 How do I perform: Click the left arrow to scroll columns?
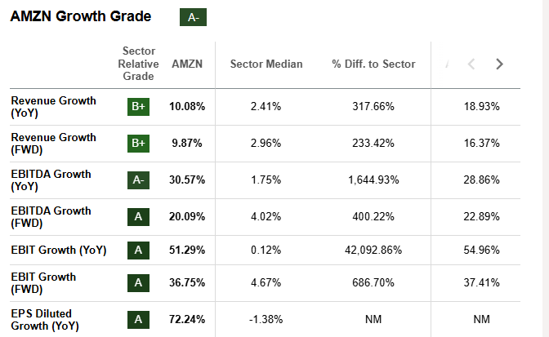click(x=471, y=64)
